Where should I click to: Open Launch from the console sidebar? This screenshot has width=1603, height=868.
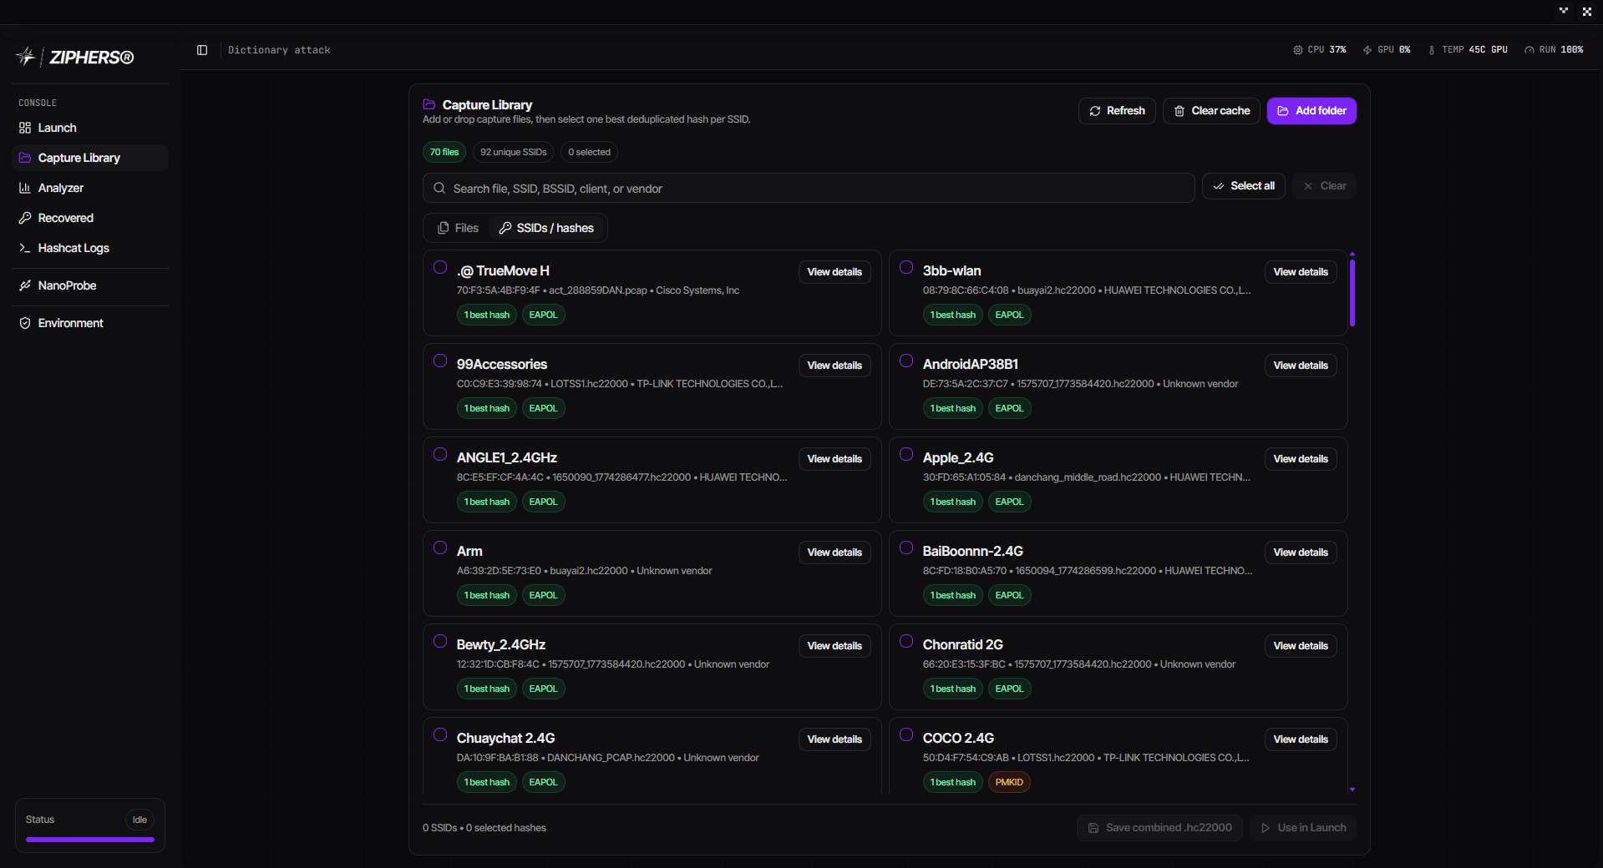tap(90, 128)
